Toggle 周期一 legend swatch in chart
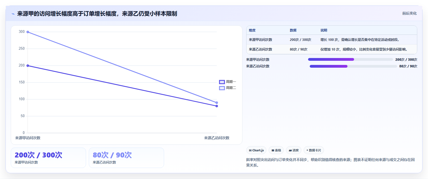This screenshot has width=428, height=179. coord(222,82)
